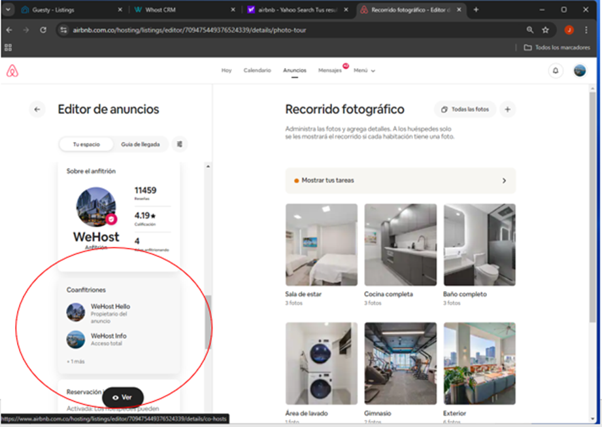Click the address bar URL field

(x=295, y=30)
